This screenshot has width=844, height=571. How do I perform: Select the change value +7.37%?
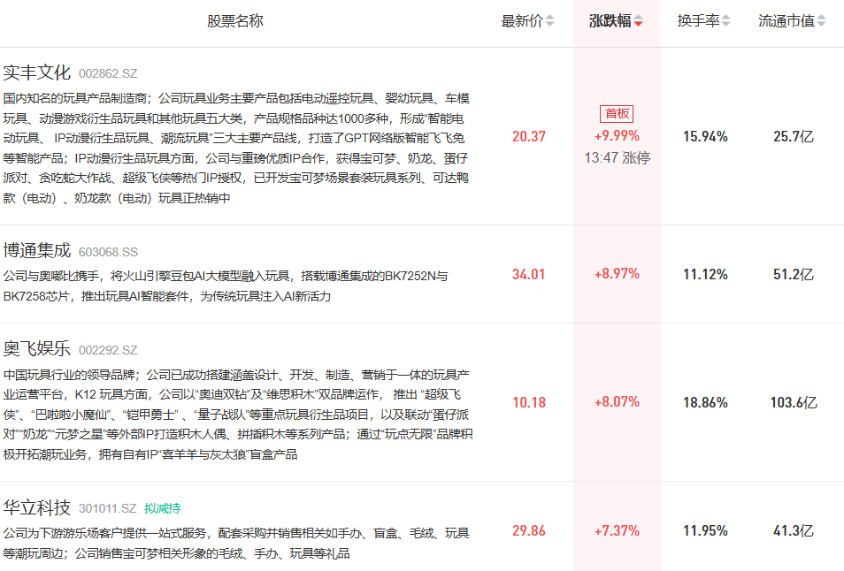(x=617, y=530)
